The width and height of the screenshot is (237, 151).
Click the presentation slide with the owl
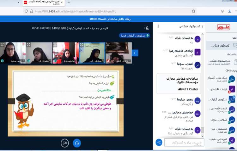tap(66, 101)
